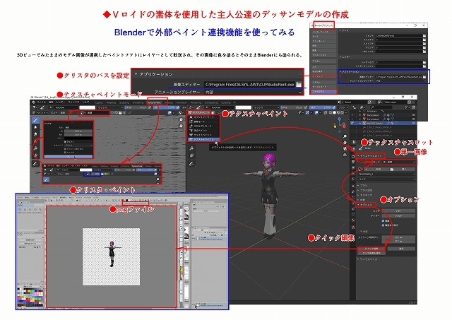This screenshot has height=320, width=452.
Task: Click OK in the new image popup
Action: (69, 157)
